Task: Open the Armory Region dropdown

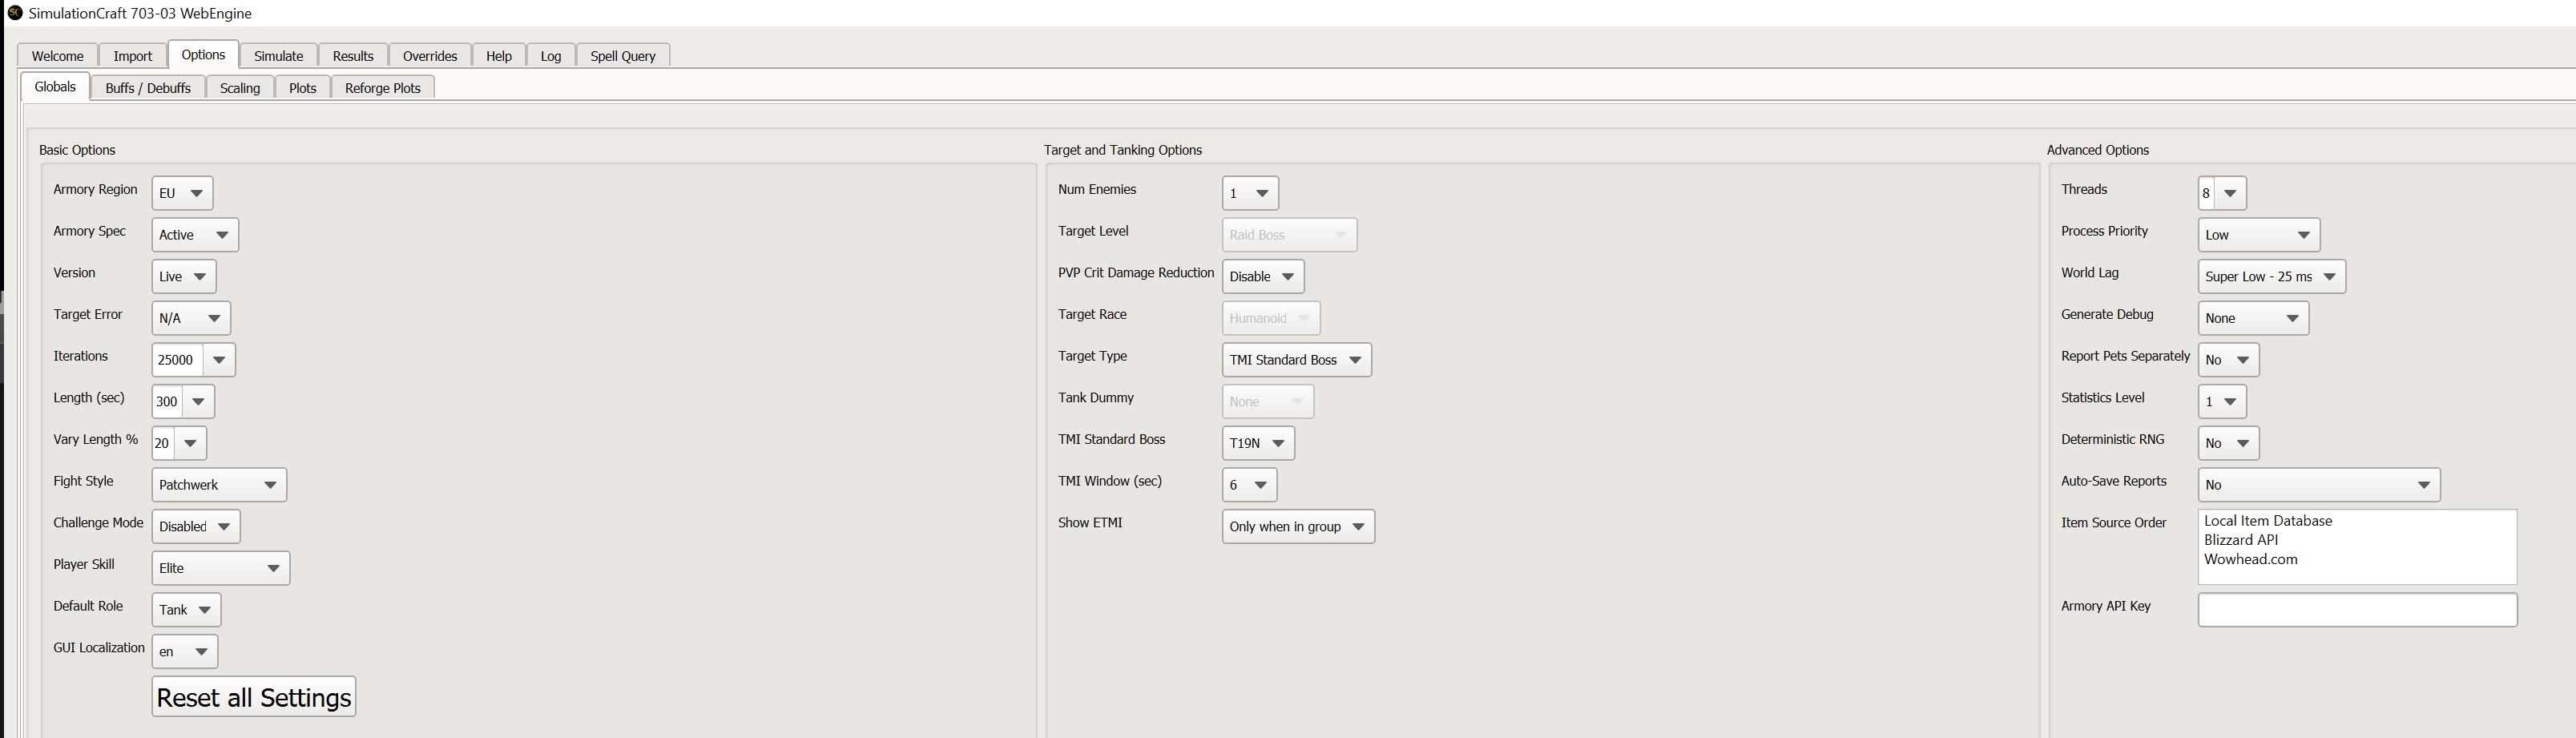Action: pyautogui.click(x=182, y=193)
